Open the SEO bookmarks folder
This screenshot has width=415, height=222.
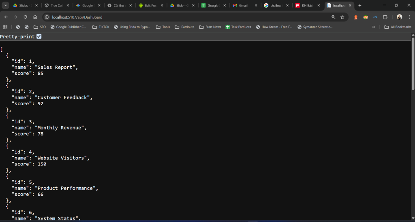coord(39,27)
